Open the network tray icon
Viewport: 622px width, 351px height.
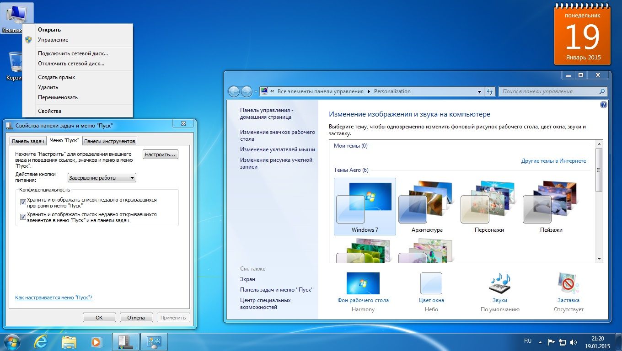[563, 341]
